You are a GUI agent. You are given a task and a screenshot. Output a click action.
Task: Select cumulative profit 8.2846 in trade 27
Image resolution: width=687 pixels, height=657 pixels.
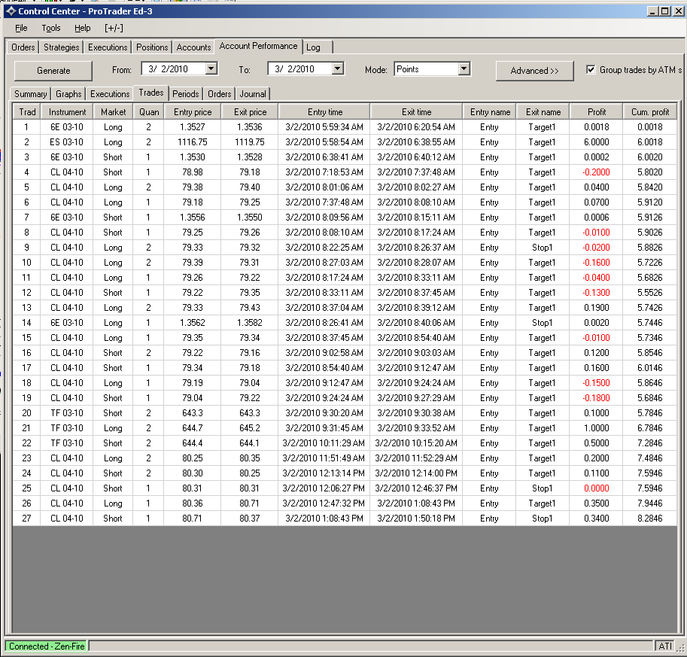[650, 518]
